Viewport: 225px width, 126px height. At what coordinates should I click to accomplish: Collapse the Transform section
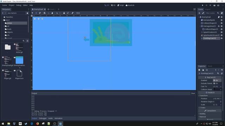[x=204, y=96]
